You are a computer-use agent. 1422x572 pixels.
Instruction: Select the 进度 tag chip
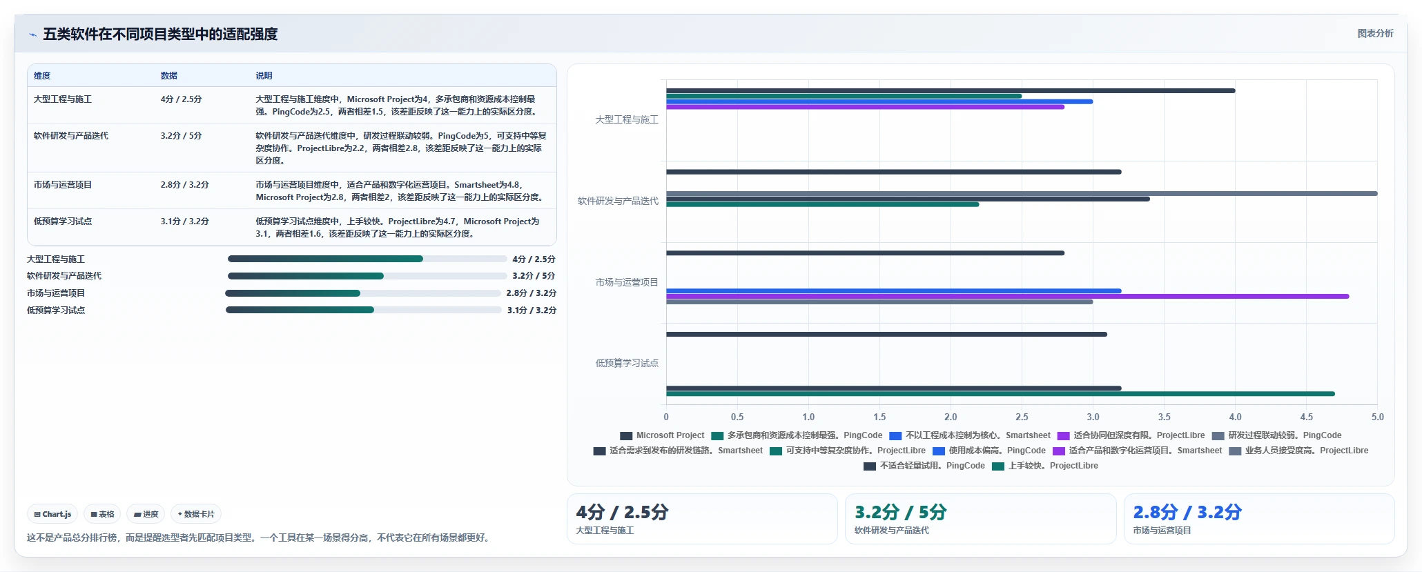click(x=146, y=514)
